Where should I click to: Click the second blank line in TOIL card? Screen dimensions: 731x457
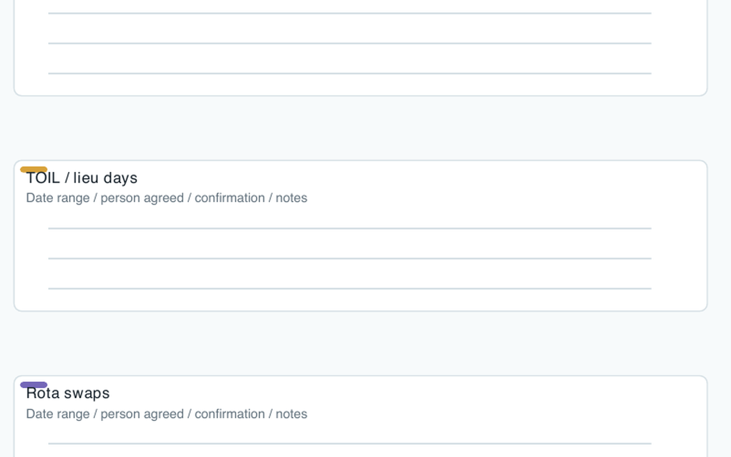[350, 258]
